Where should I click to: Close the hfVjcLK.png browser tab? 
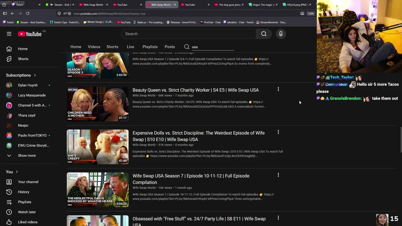coord(310,5)
